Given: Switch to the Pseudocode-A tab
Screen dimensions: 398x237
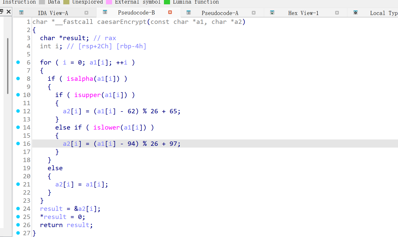Looking at the screenshot, I should (x=220, y=13).
